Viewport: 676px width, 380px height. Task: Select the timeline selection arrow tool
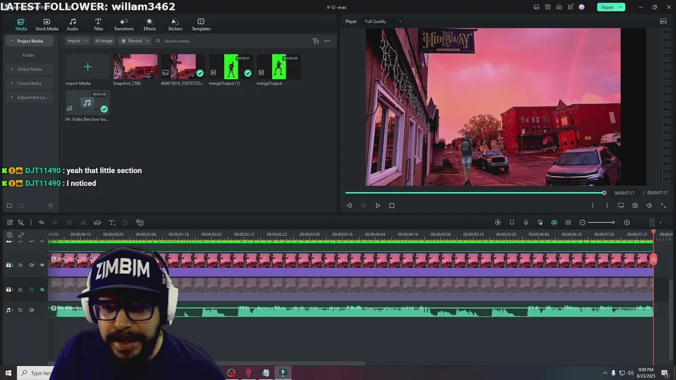pyautogui.click(x=21, y=222)
